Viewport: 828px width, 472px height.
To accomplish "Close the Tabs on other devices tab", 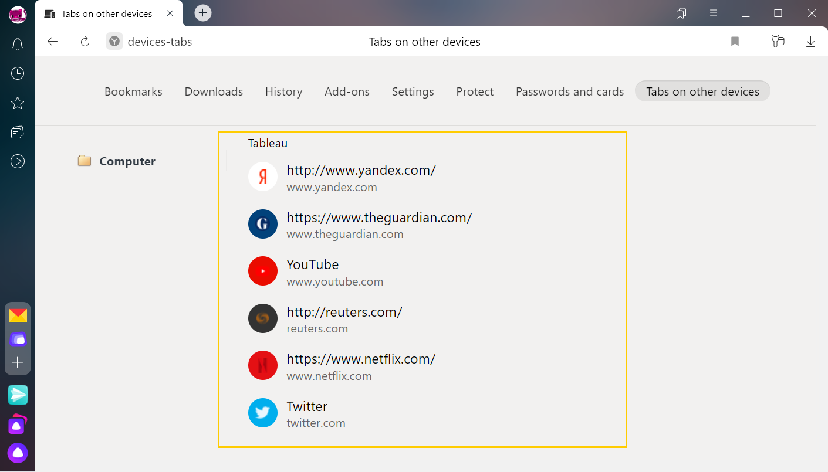I will pos(170,13).
